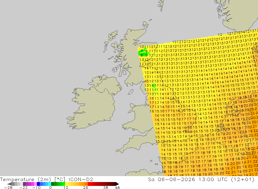
Task: Click the dark green legend swatch right of 0
Action: click(52, 184)
